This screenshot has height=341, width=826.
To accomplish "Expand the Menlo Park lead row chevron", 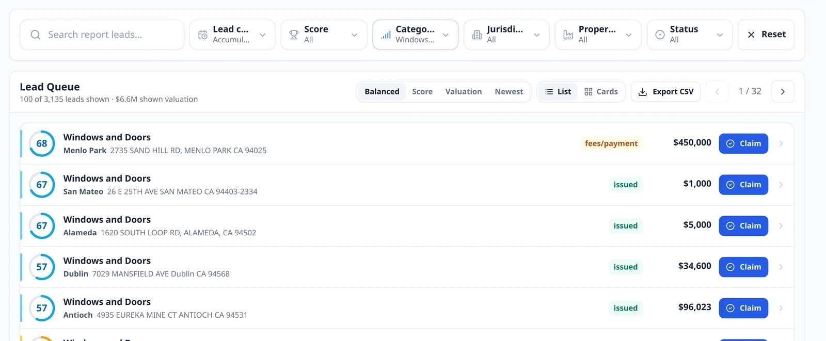I will [781, 143].
